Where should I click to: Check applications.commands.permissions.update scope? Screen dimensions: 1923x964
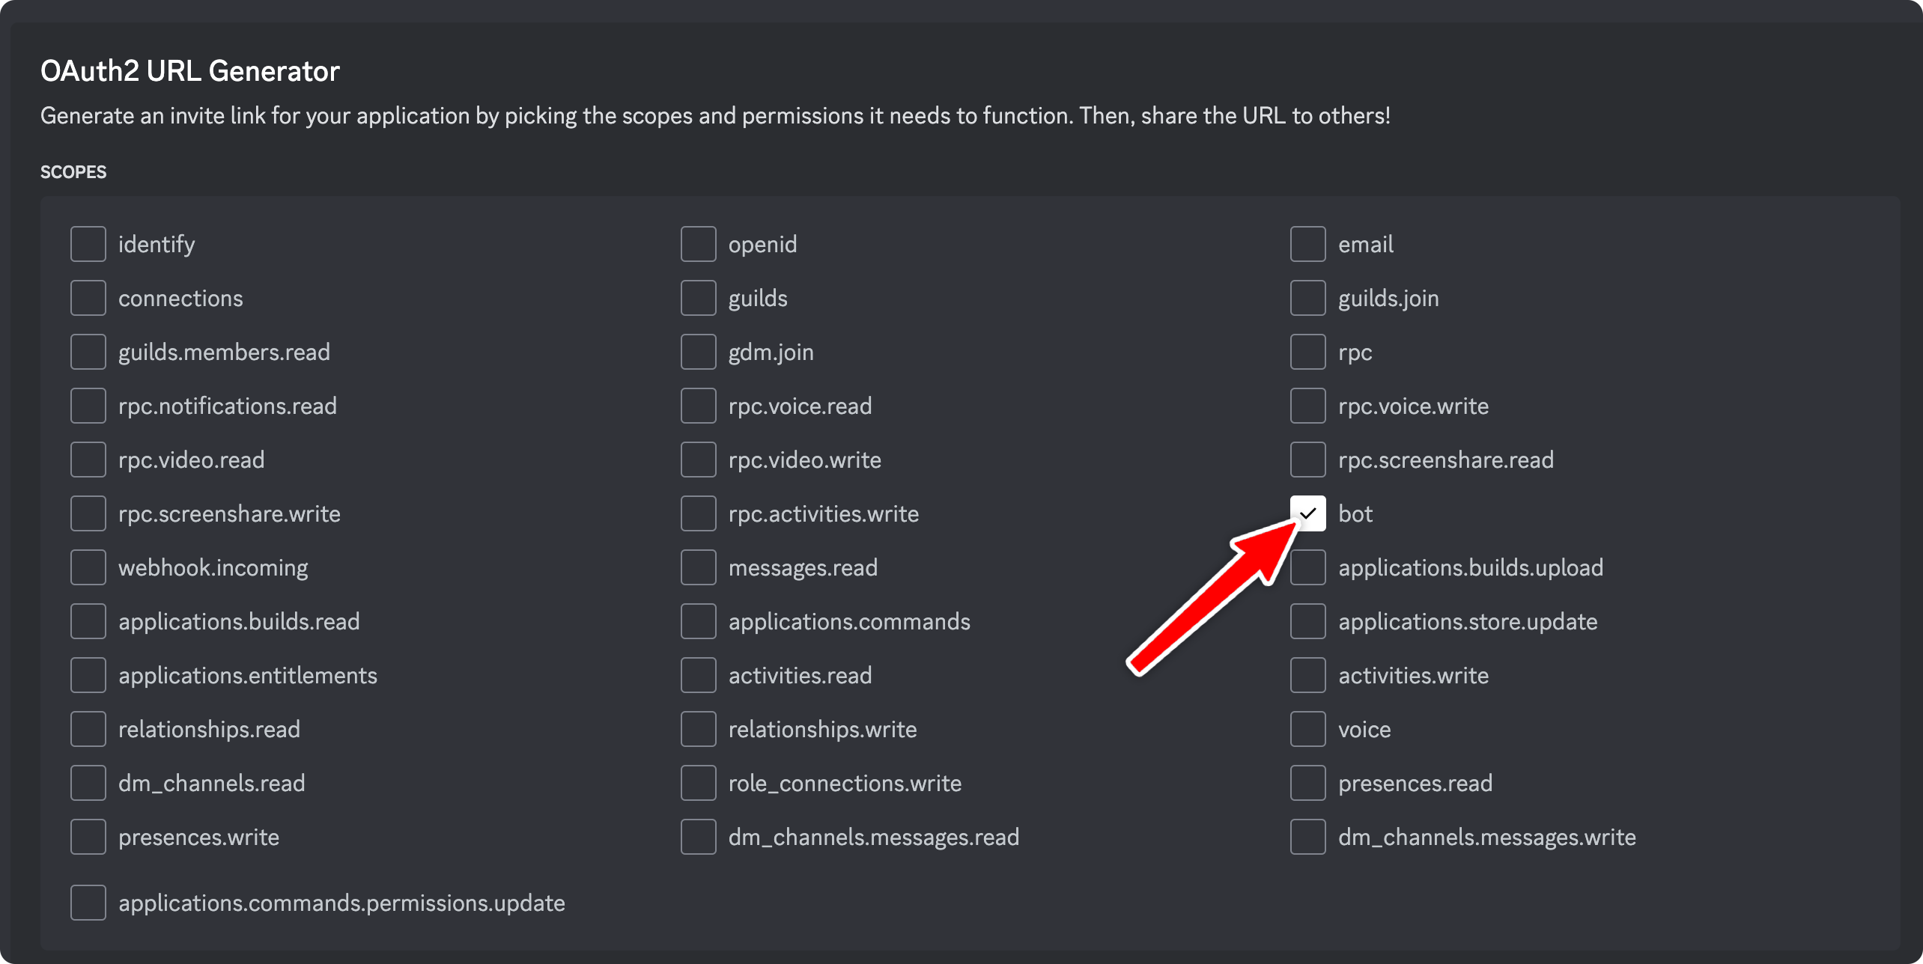(x=88, y=903)
